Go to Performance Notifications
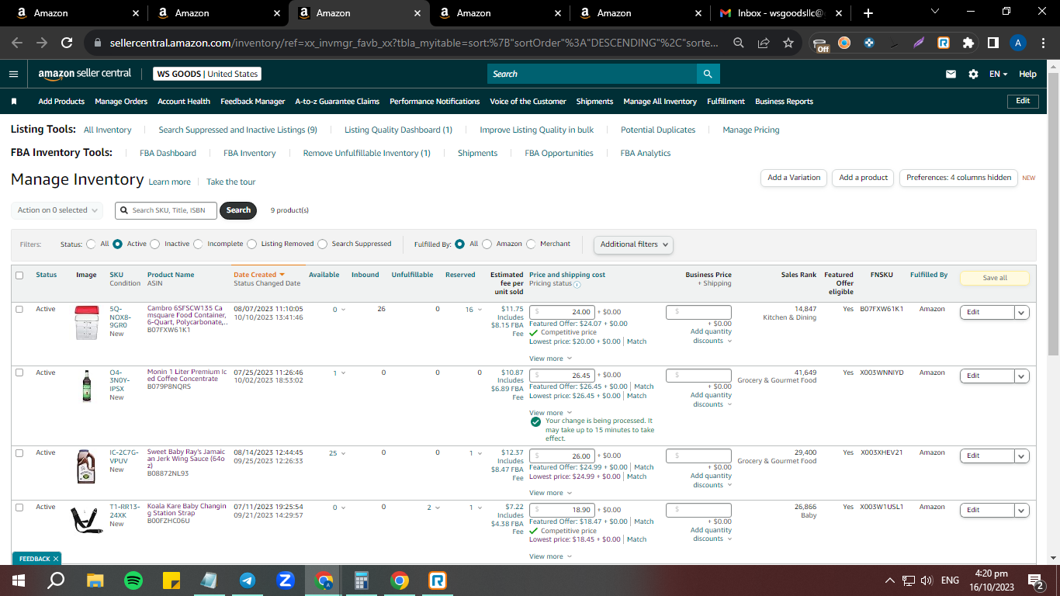Screen dimensions: 1060x596 [x=435, y=102]
